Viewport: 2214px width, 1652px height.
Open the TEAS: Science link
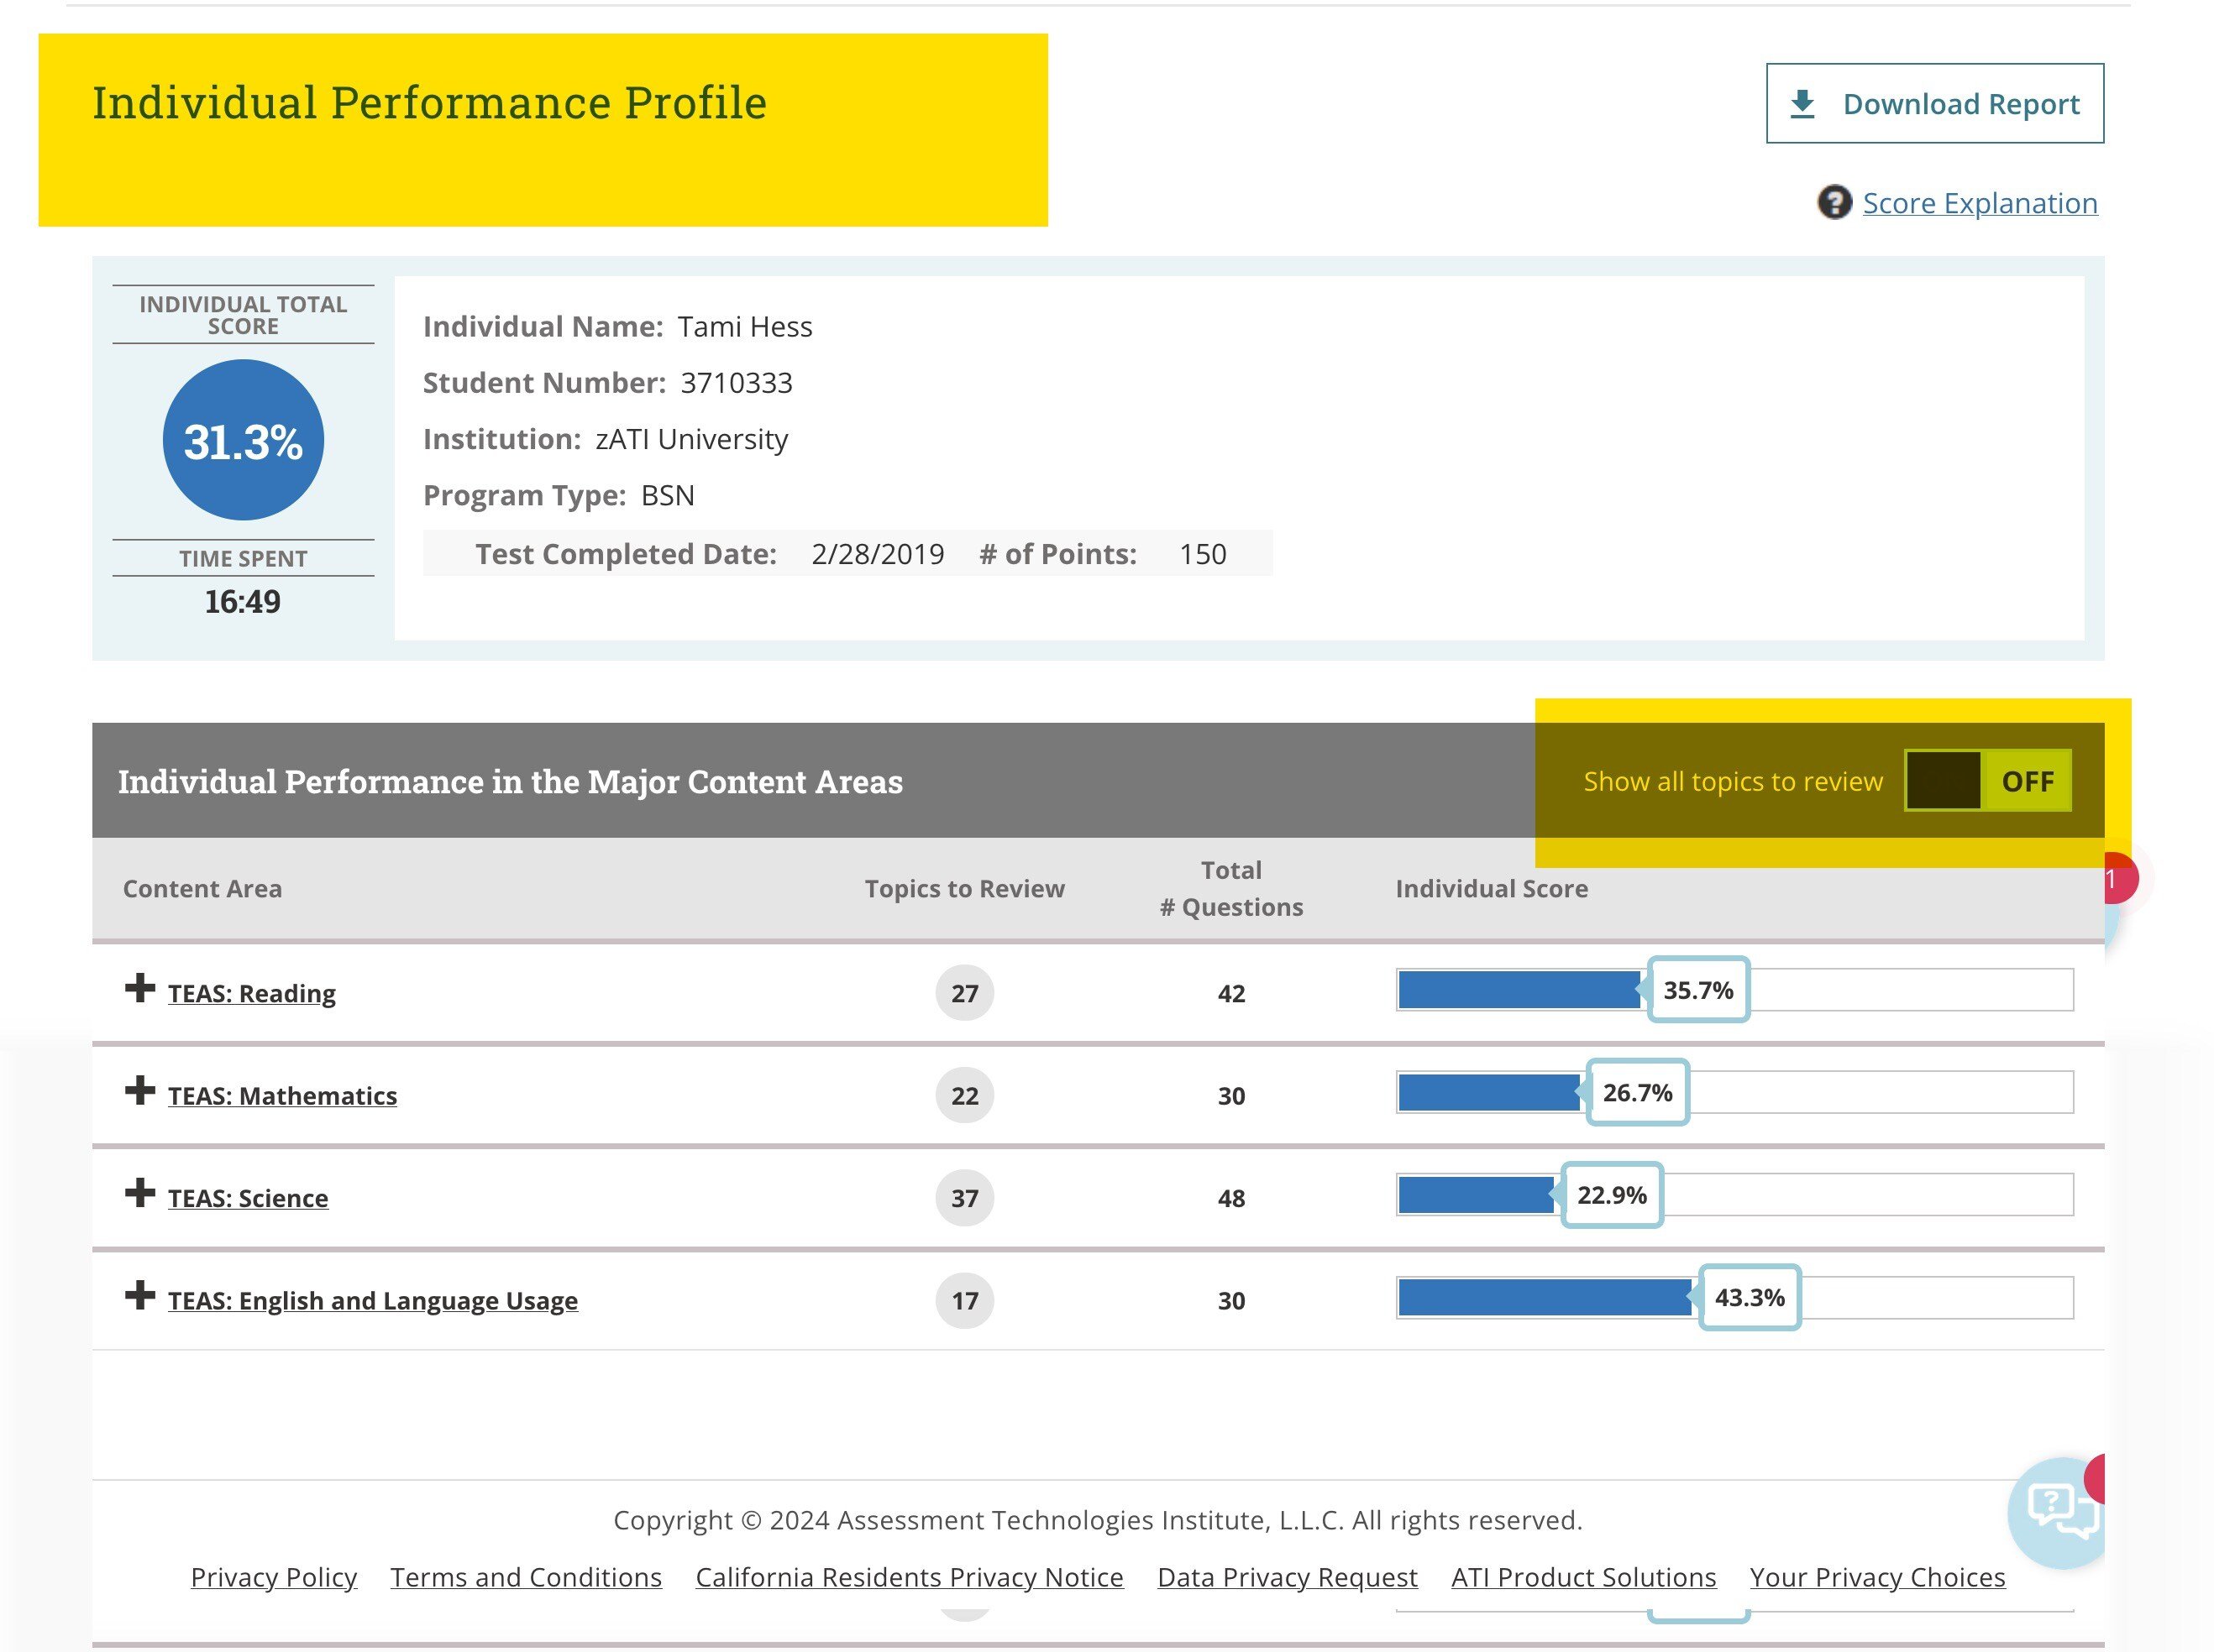(x=248, y=1198)
